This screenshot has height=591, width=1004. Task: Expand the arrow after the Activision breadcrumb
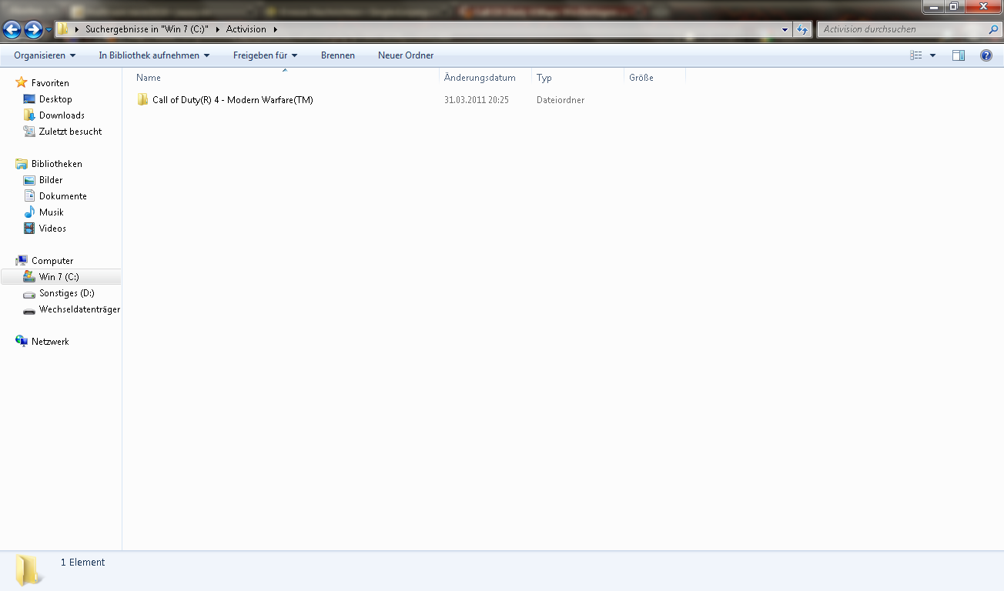point(275,29)
